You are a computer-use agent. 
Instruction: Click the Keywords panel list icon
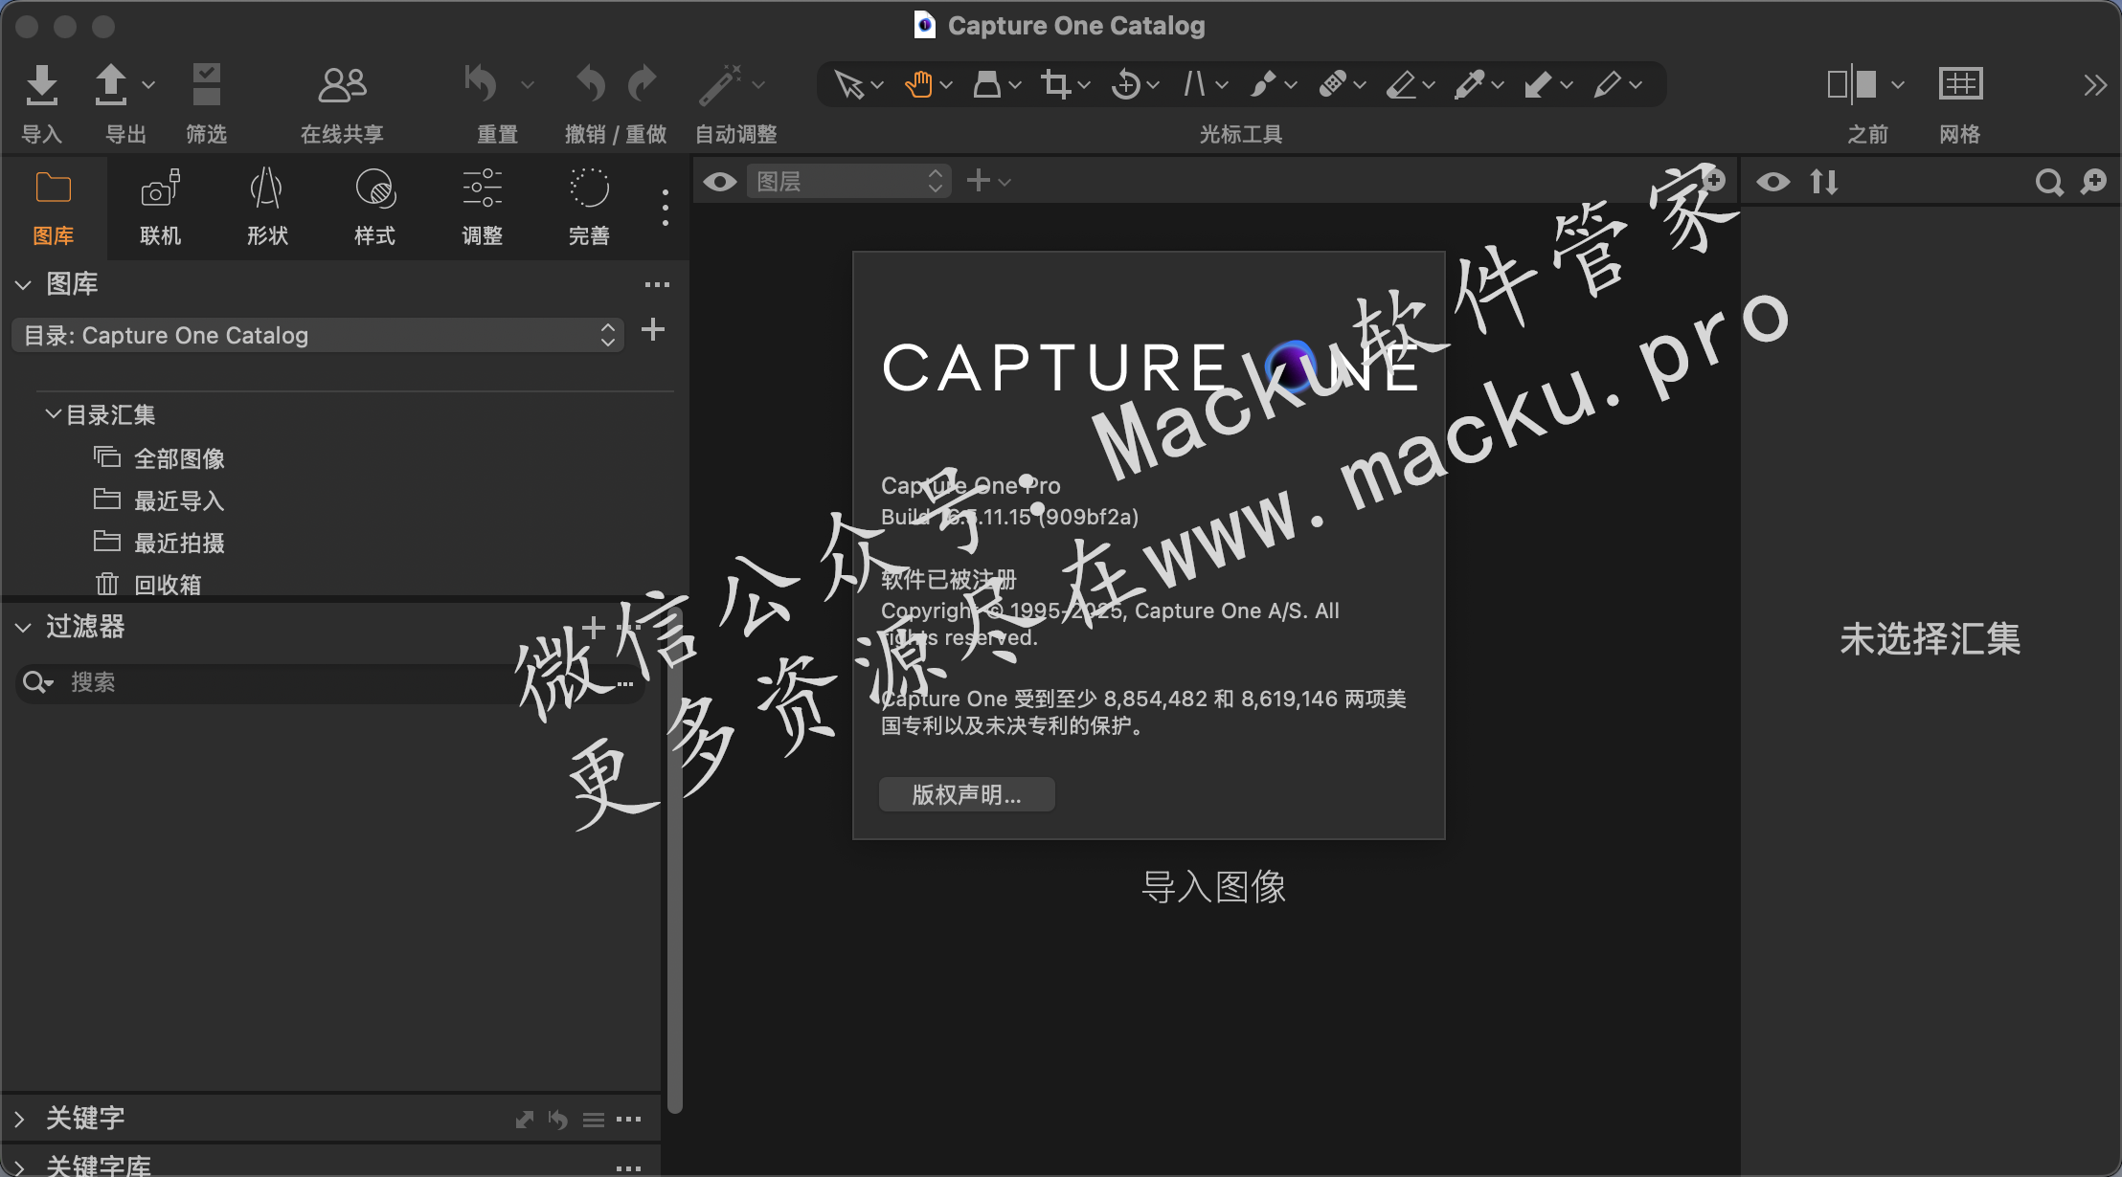594,1120
